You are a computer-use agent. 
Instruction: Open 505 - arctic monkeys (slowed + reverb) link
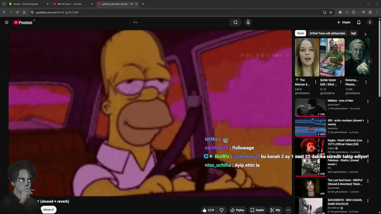pos(346,122)
